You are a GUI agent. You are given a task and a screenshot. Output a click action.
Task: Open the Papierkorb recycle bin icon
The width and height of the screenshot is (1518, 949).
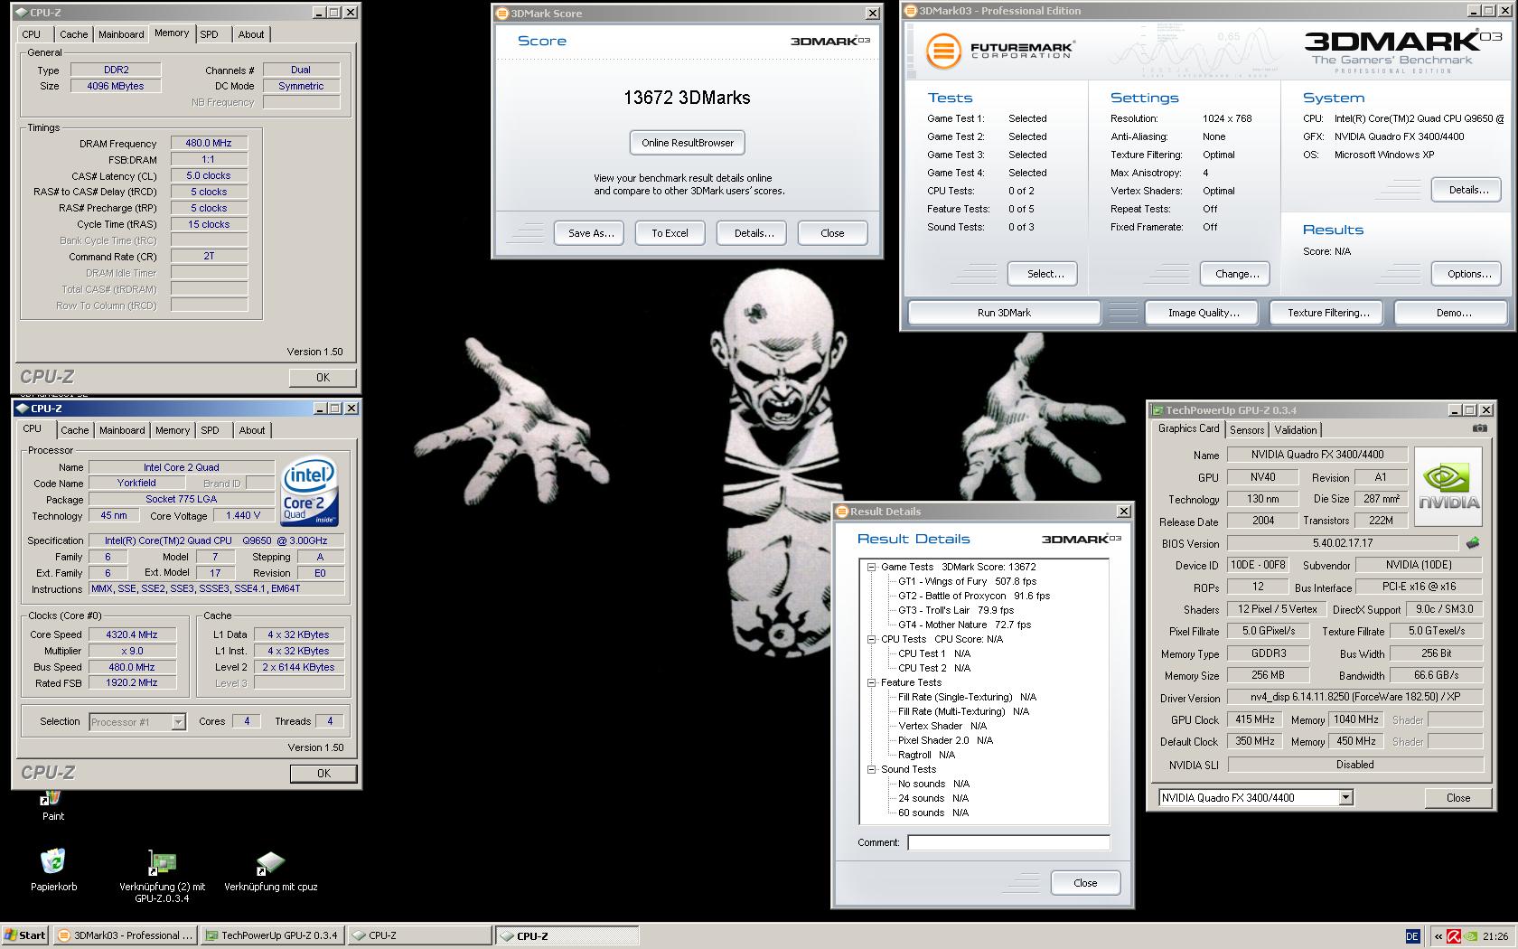coord(53,869)
